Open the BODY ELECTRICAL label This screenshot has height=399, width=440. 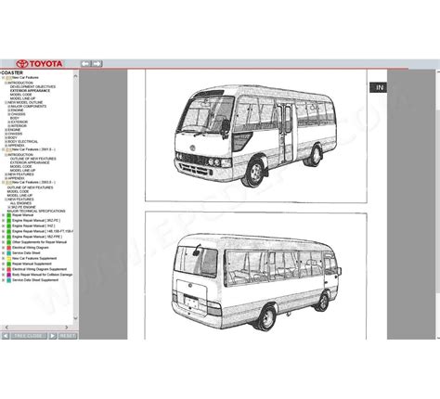(x=23, y=142)
